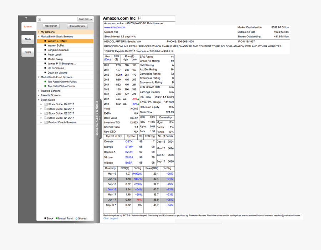Toggle the Stock legend marker
This screenshot has height=250, width=321.
click(x=45, y=218)
